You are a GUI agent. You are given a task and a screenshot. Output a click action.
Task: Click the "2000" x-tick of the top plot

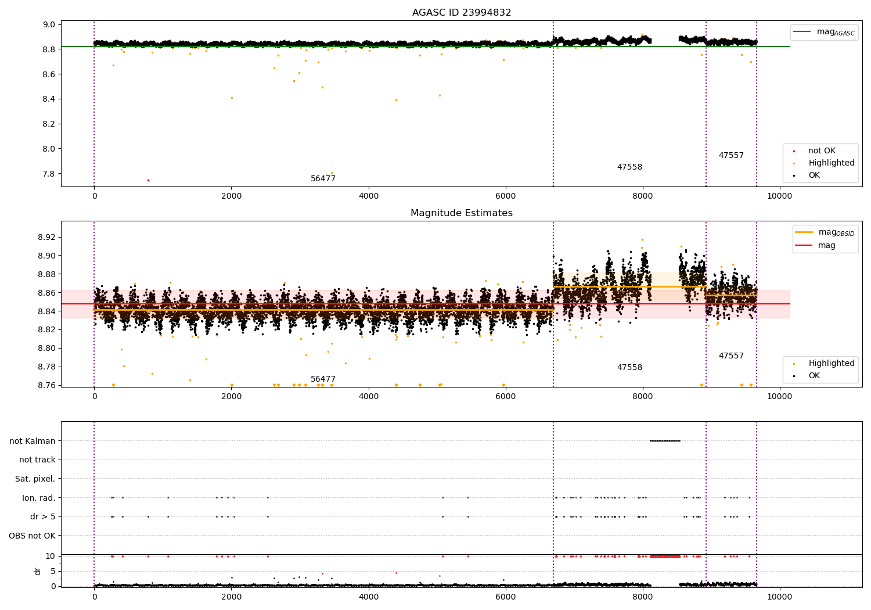point(232,196)
